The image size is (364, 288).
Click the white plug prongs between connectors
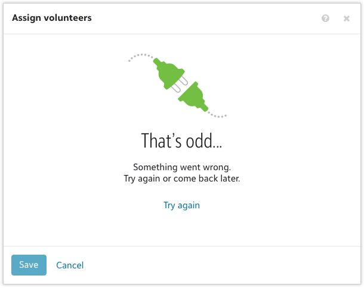(180, 84)
